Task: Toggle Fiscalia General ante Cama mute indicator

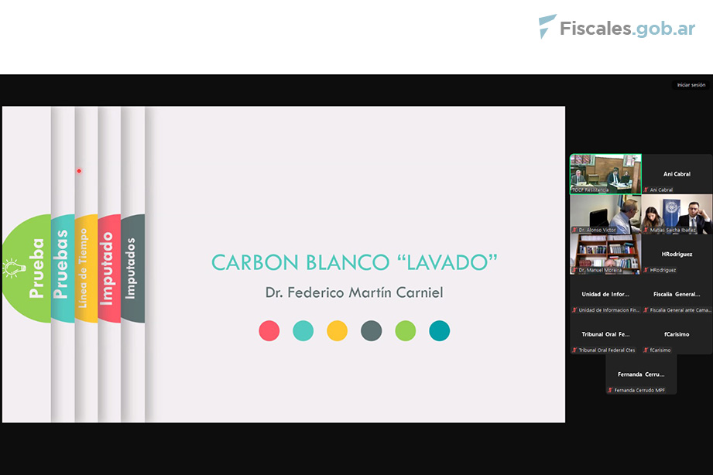Action: [x=646, y=310]
